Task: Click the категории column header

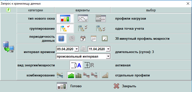Action: click(x=36, y=10)
